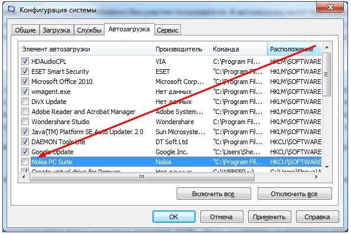Click the Microsoft Corp... manufacturer cell
Viewport: 351px width, 234px height.
(x=180, y=82)
